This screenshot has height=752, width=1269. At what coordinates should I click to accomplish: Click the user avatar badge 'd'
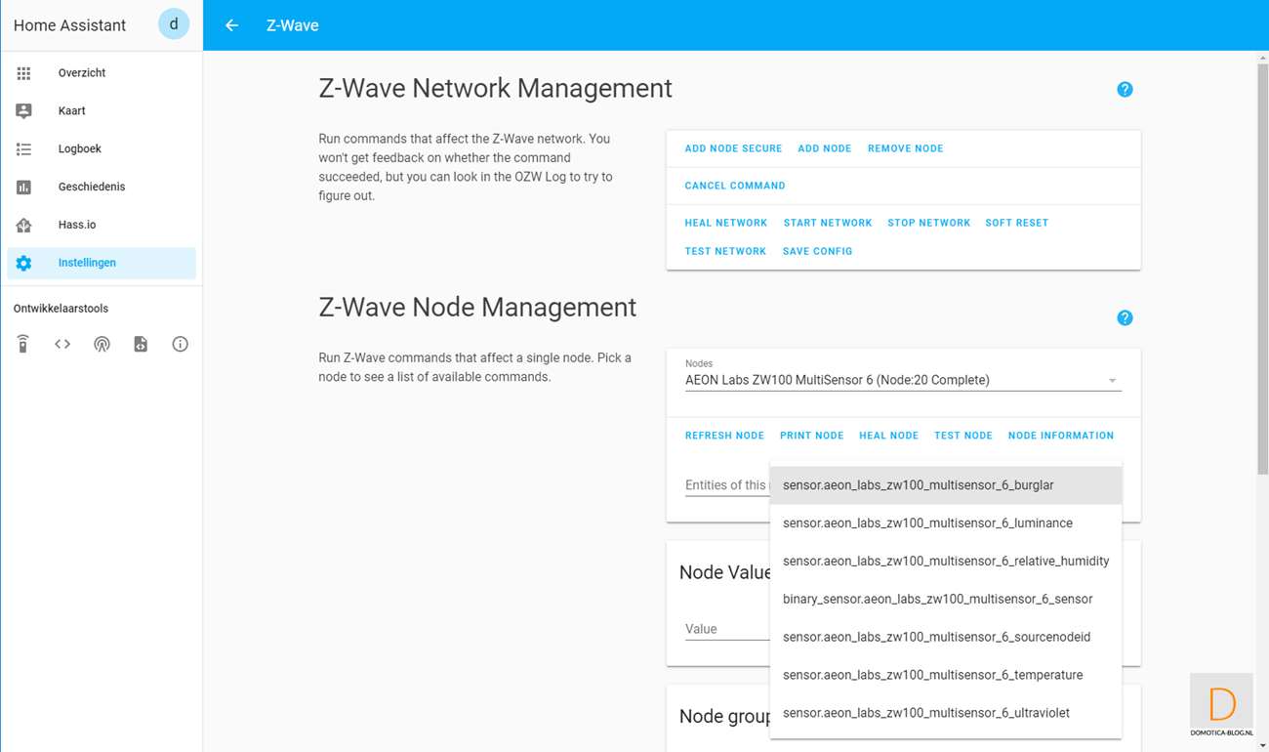(x=174, y=24)
